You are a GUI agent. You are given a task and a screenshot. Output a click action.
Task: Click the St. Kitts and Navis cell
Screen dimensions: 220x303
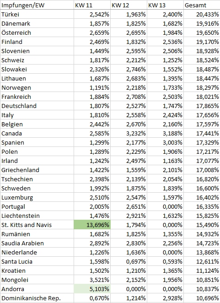[x=37, y=225]
